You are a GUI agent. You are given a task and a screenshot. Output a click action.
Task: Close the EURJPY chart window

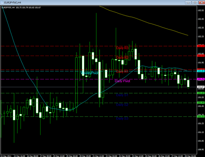click(202, 3)
